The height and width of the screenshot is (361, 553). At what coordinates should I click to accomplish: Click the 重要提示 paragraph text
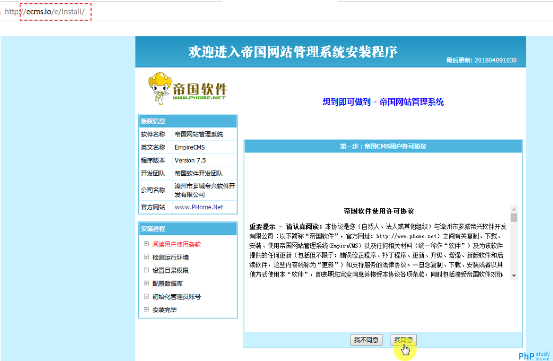(378, 250)
